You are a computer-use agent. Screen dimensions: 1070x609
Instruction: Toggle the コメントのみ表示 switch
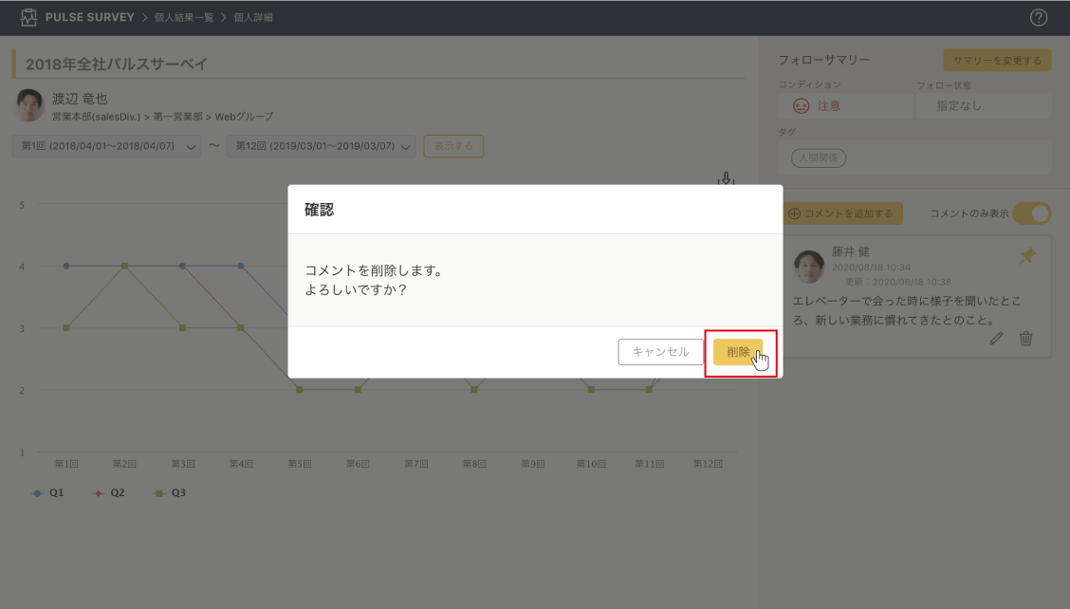pos(1031,213)
